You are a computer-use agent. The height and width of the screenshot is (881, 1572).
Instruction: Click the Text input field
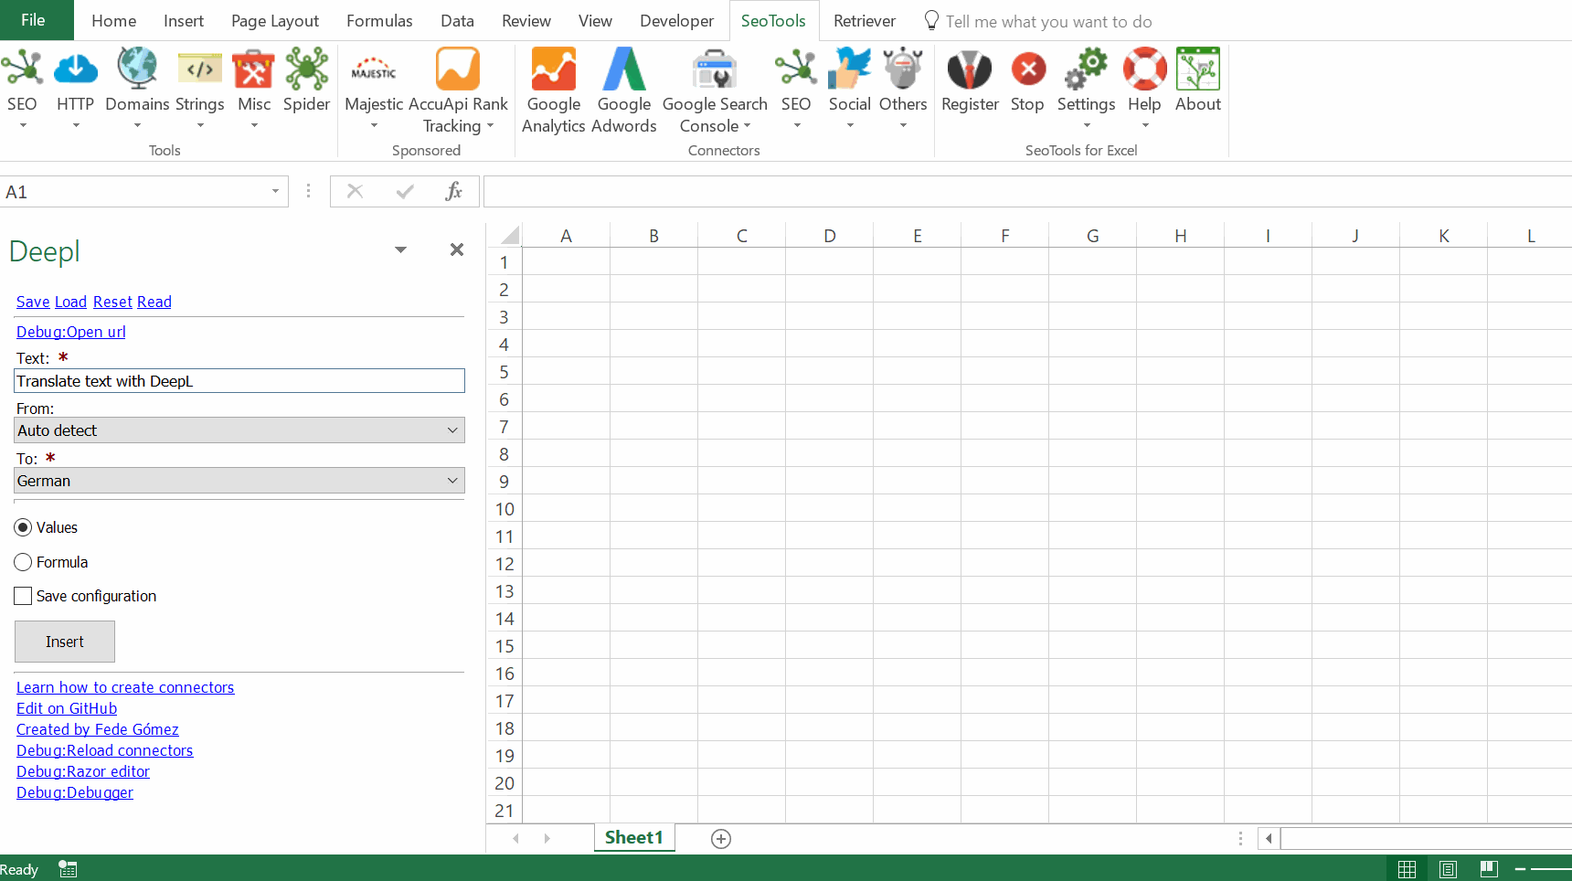tap(239, 381)
